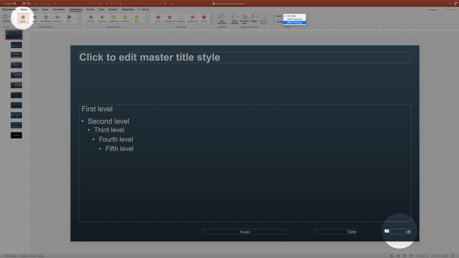This screenshot has height=258, width=459.
Task: Open the Acrobat tab
Action: (x=113, y=9)
